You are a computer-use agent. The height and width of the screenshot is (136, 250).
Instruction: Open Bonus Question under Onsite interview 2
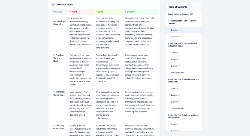(177, 109)
